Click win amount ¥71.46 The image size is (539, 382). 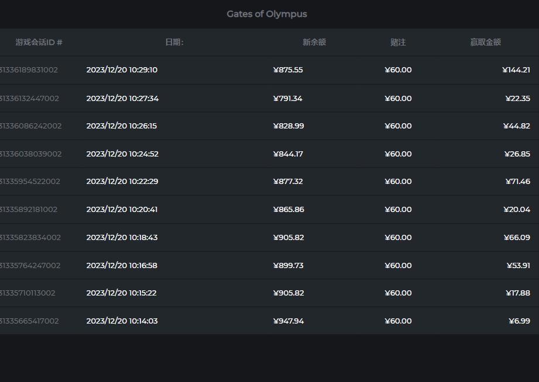pos(518,182)
